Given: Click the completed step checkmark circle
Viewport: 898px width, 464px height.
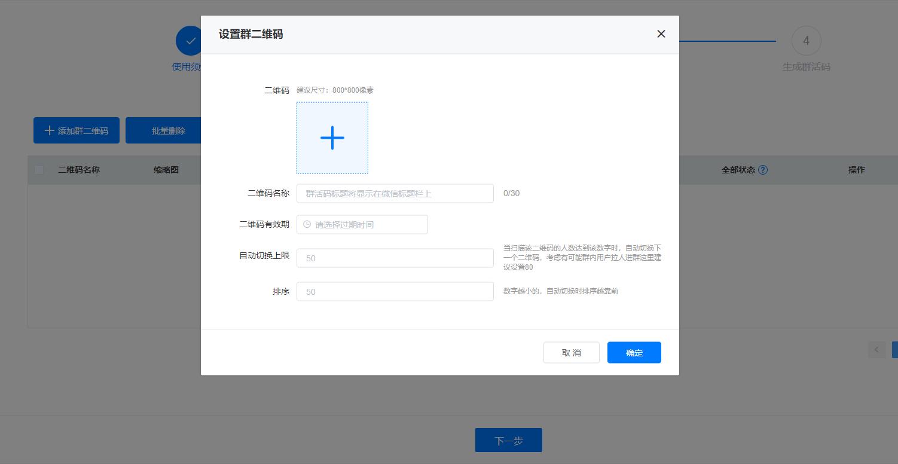Looking at the screenshot, I should [x=190, y=41].
